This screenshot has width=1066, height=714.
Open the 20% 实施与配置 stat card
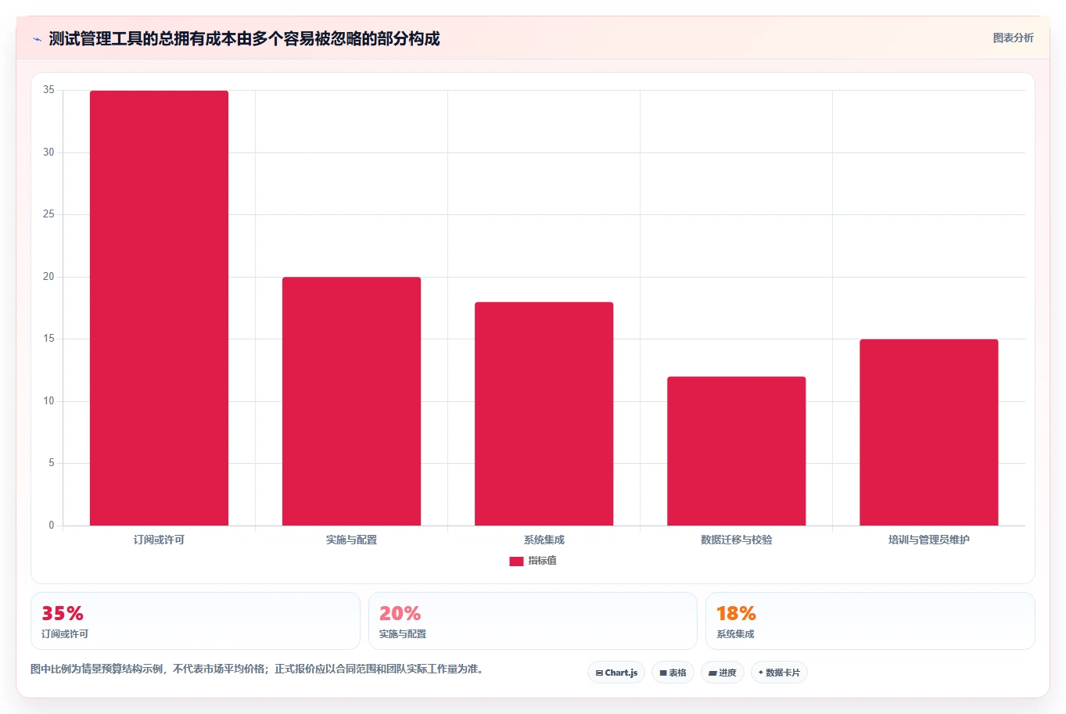point(533,621)
